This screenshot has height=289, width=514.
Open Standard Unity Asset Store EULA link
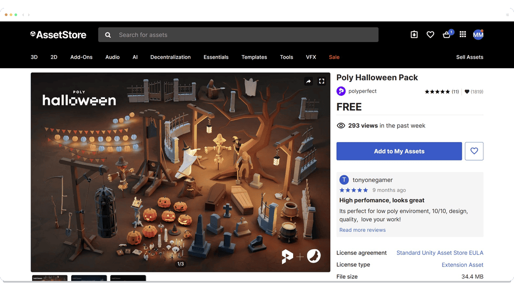[x=440, y=253]
